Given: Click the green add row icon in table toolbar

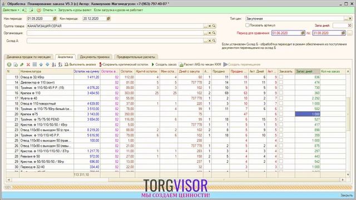Looking at the screenshot, I should (x=9, y=64).
